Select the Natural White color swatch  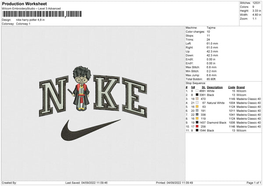click(x=197, y=103)
